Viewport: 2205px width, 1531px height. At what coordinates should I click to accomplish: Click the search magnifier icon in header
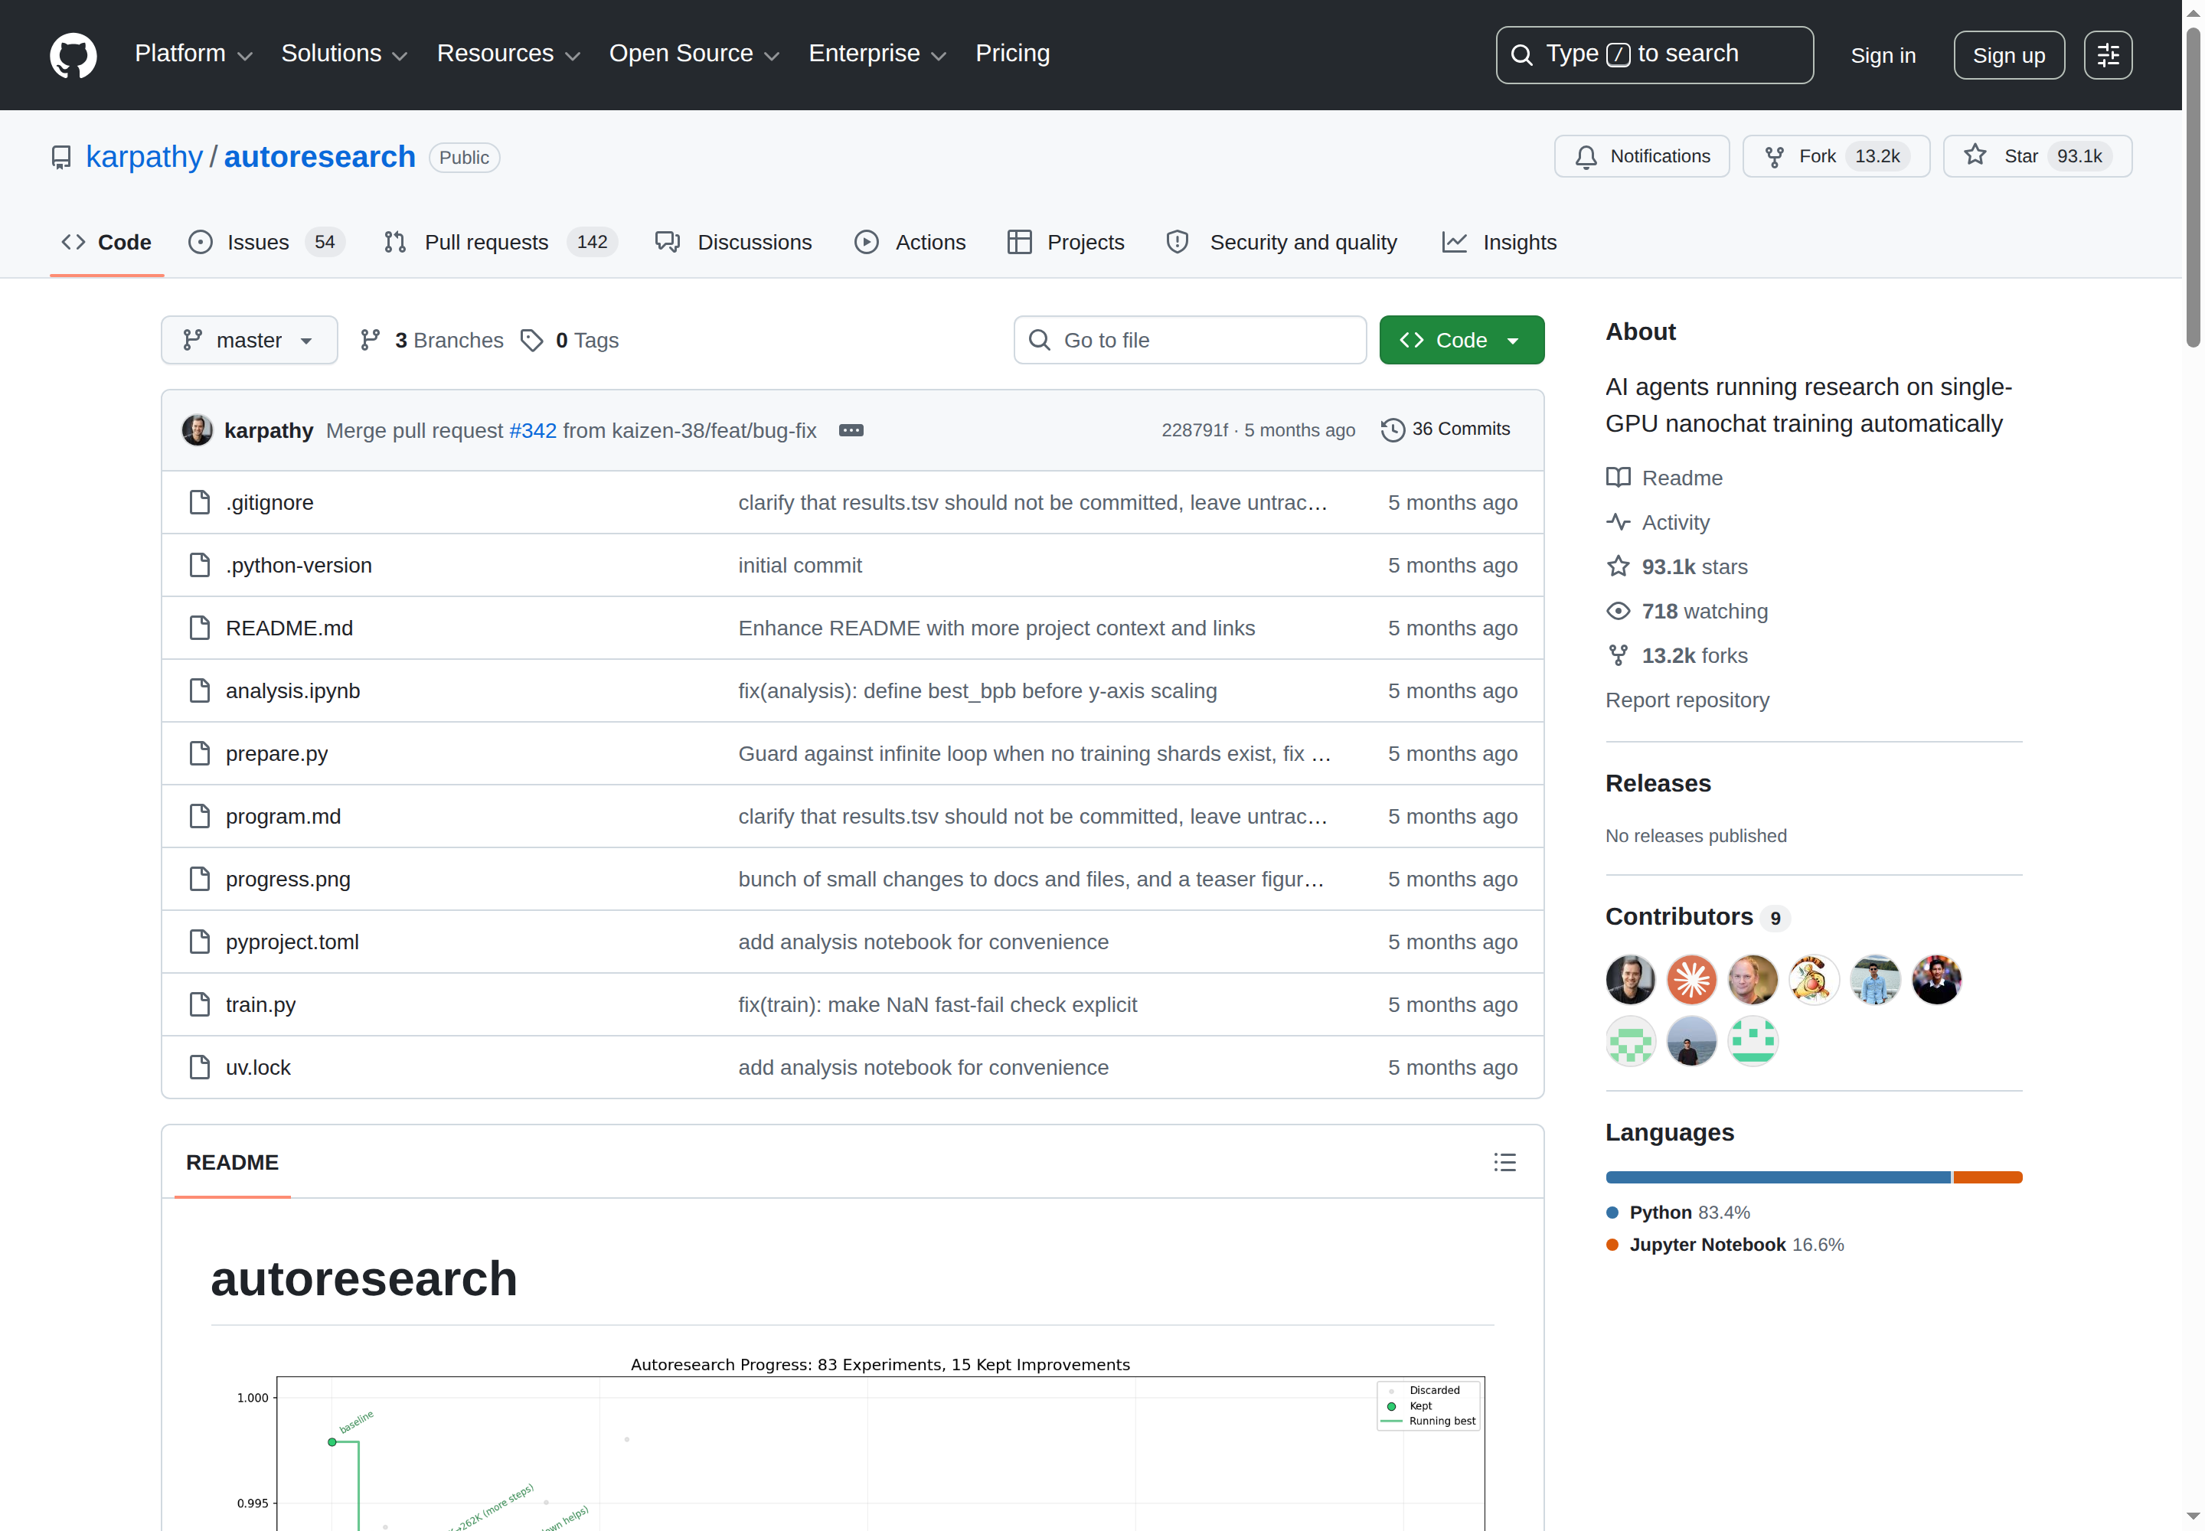[1522, 54]
